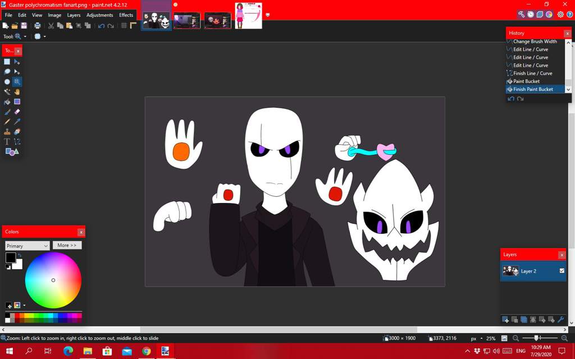Close the Colors panel
575x359 pixels.
click(x=81, y=232)
